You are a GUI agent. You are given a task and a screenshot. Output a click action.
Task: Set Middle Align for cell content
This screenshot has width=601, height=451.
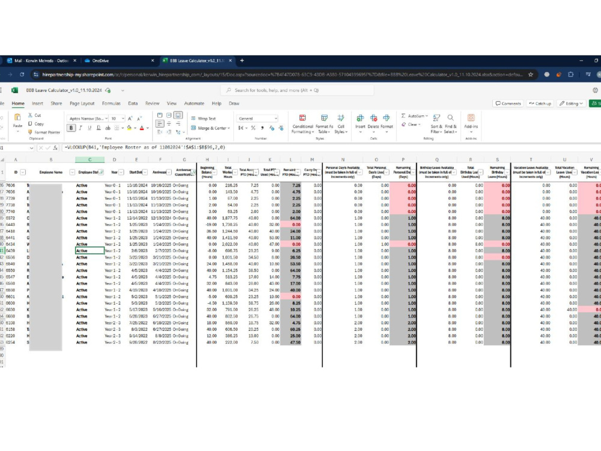coord(169,115)
